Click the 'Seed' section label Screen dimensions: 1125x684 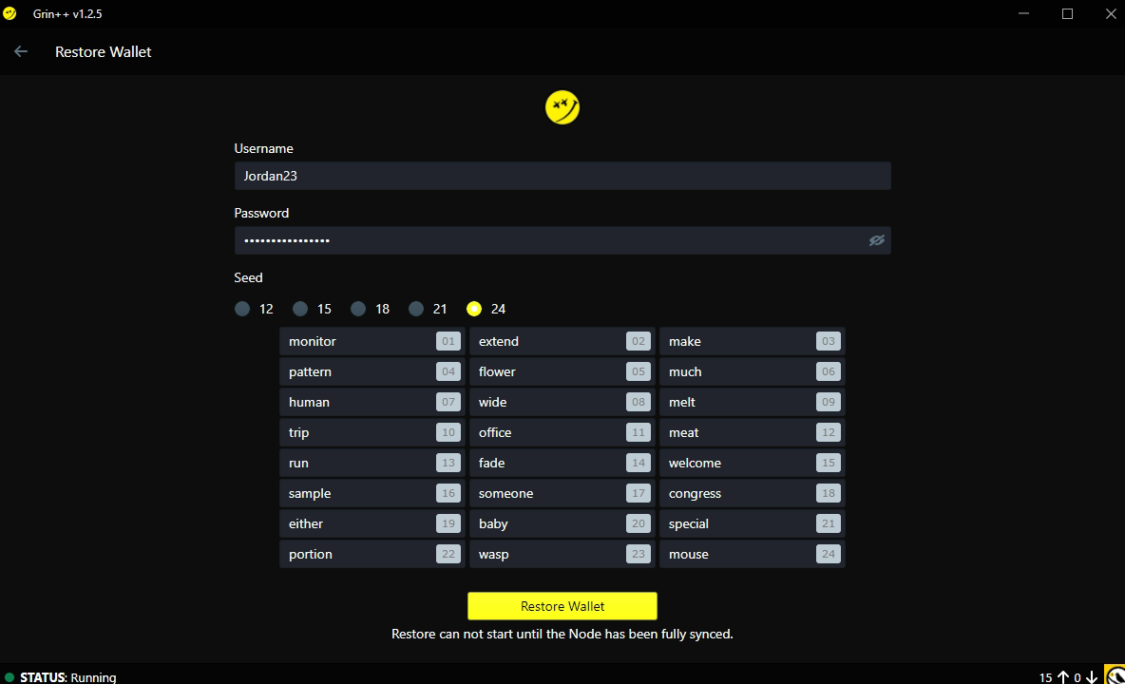(x=248, y=277)
